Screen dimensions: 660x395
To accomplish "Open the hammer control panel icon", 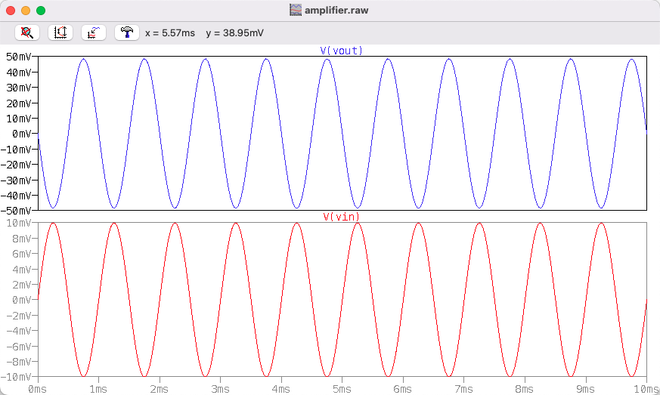I will click(127, 32).
